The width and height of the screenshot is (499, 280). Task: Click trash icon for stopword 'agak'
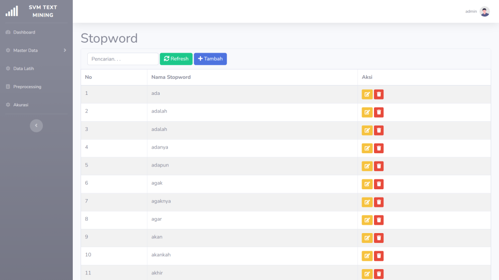[379, 184]
